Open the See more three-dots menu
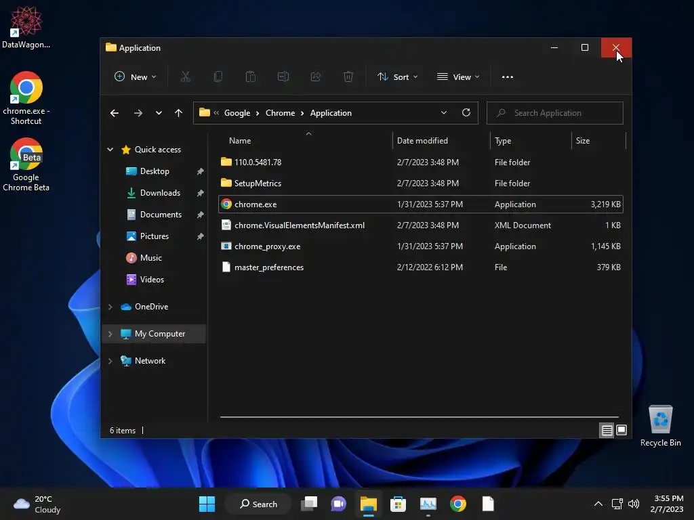The image size is (694, 520). [x=507, y=77]
